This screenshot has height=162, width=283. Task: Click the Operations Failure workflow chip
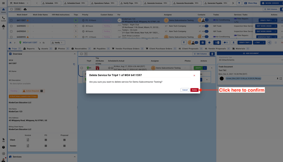pyautogui.click(x=103, y=3)
